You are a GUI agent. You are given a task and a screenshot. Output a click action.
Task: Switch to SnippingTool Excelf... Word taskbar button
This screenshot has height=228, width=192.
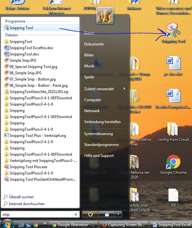pyautogui.click(x=171, y=225)
